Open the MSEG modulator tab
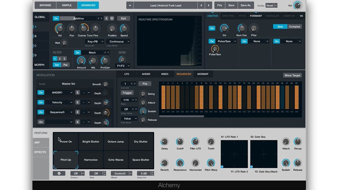The width and height of the screenshot is (339, 190). [x=165, y=74]
